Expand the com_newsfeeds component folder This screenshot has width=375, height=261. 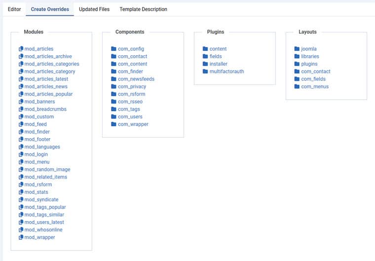(136, 79)
